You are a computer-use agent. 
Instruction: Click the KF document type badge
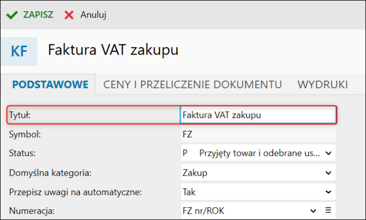[19, 51]
